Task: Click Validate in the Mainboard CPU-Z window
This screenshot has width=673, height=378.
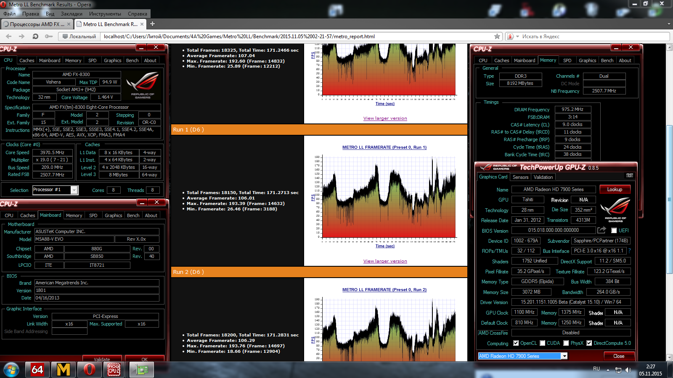Action: 102,359
